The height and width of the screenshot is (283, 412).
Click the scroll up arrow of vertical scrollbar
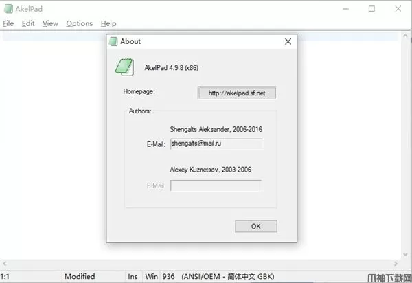[x=405, y=36]
